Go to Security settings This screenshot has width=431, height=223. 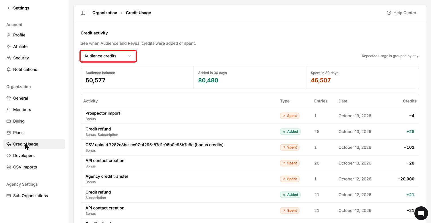click(x=34, y=58)
